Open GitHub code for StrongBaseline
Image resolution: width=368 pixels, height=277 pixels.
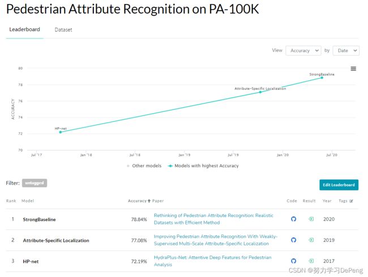click(x=293, y=219)
